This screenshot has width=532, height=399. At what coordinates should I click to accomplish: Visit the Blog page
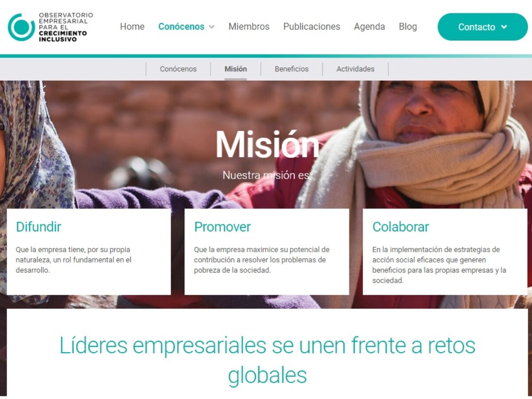408,27
